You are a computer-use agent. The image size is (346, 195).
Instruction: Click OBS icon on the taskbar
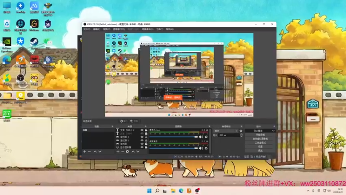[x=197, y=191]
